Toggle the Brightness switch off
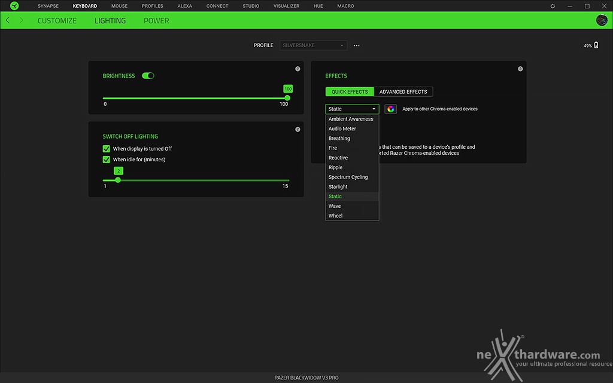The width and height of the screenshot is (613, 383). [148, 76]
